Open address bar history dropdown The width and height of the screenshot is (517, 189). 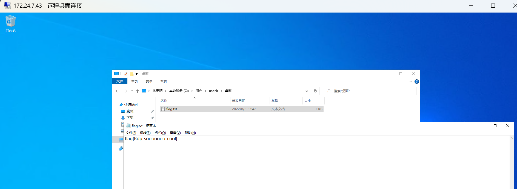pos(307,91)
